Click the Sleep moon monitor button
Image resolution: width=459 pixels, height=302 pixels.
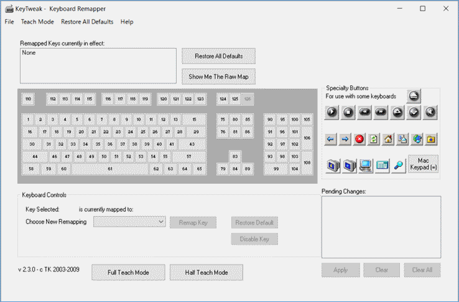click(x=333, y=166)
